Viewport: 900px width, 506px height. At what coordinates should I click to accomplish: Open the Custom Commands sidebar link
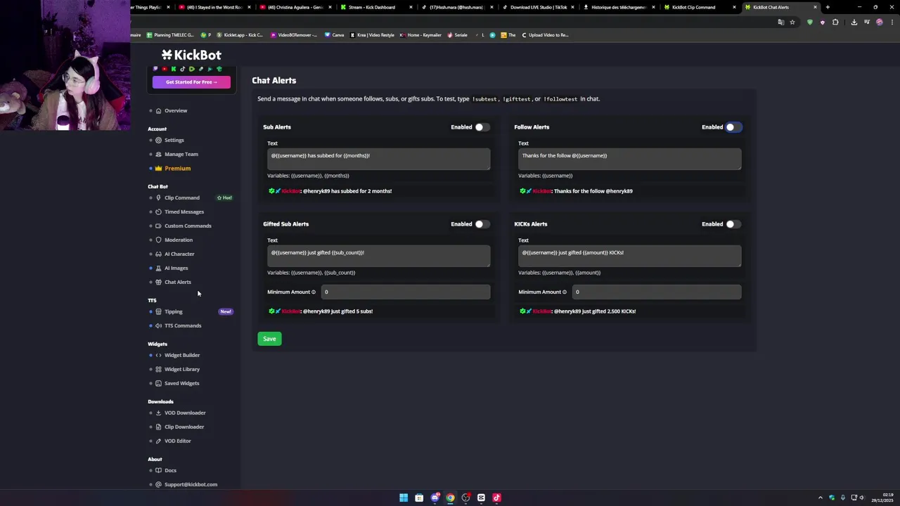tap(188, 226)
